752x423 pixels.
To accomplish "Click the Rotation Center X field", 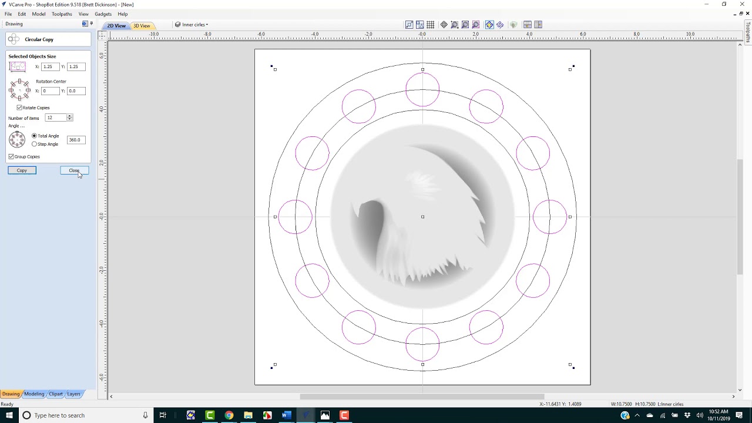I will (x=49, y=90).
